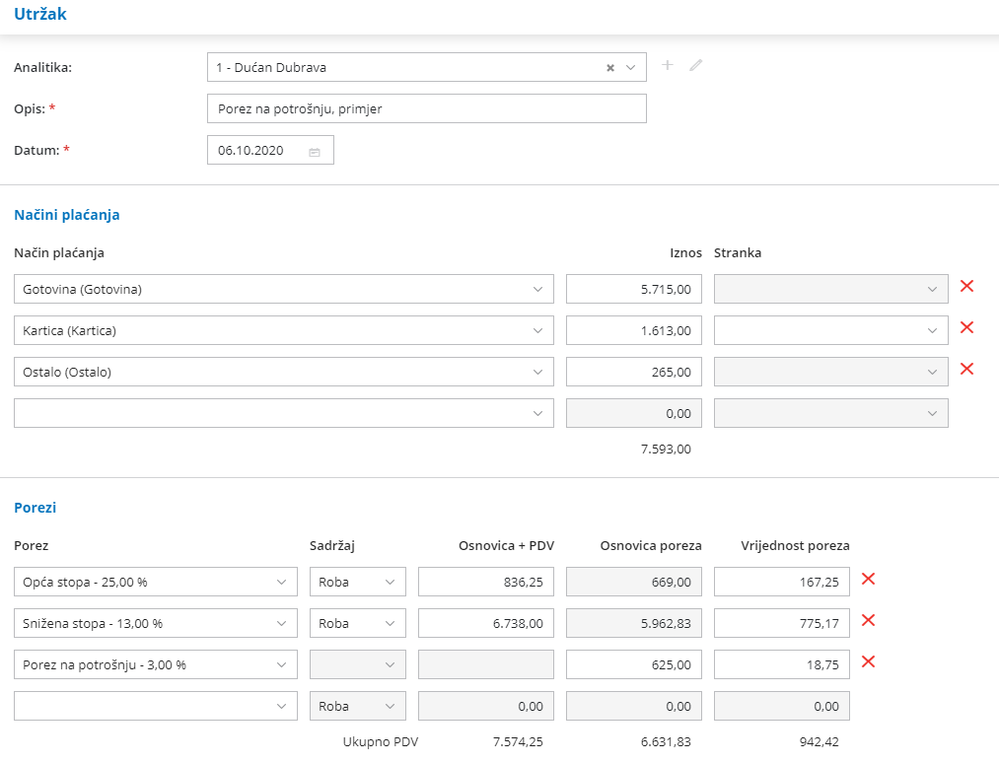Viewport: 999px width, 763px height.
Task: Click the Stranka column header
Action: (x=737, y=252)
